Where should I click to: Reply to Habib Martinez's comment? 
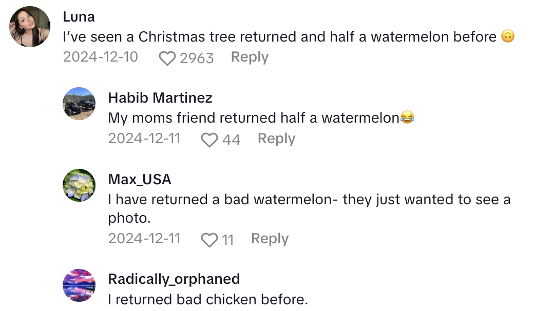click(x=276, y=139)
